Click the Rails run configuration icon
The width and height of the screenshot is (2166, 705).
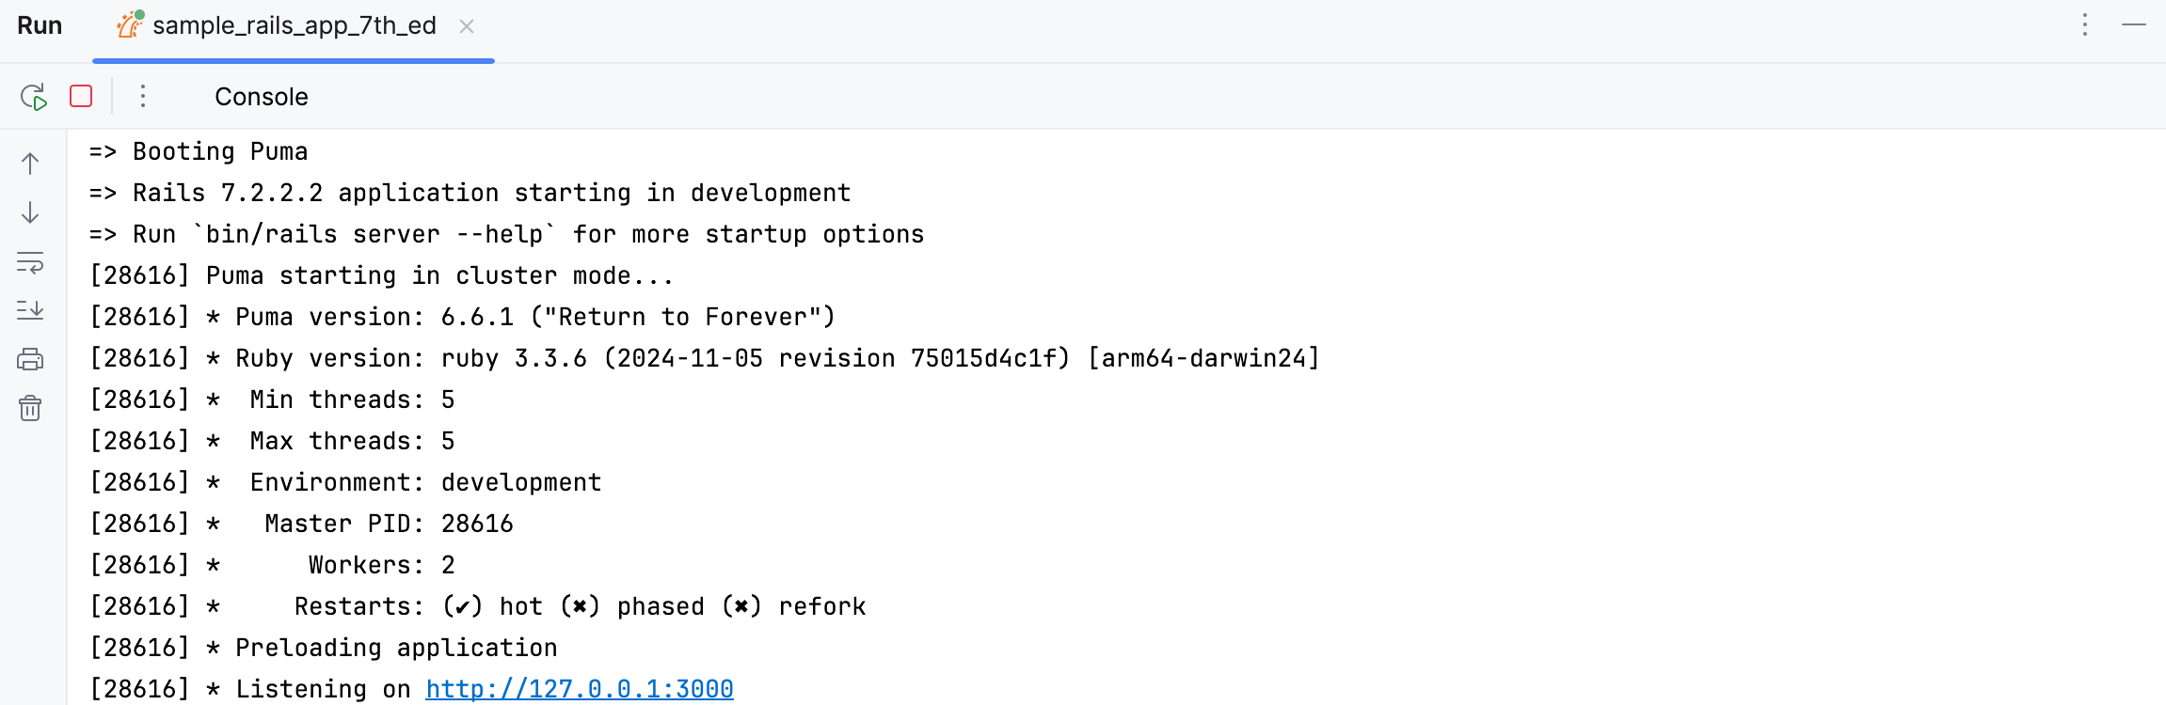click(x=128, y=25)
